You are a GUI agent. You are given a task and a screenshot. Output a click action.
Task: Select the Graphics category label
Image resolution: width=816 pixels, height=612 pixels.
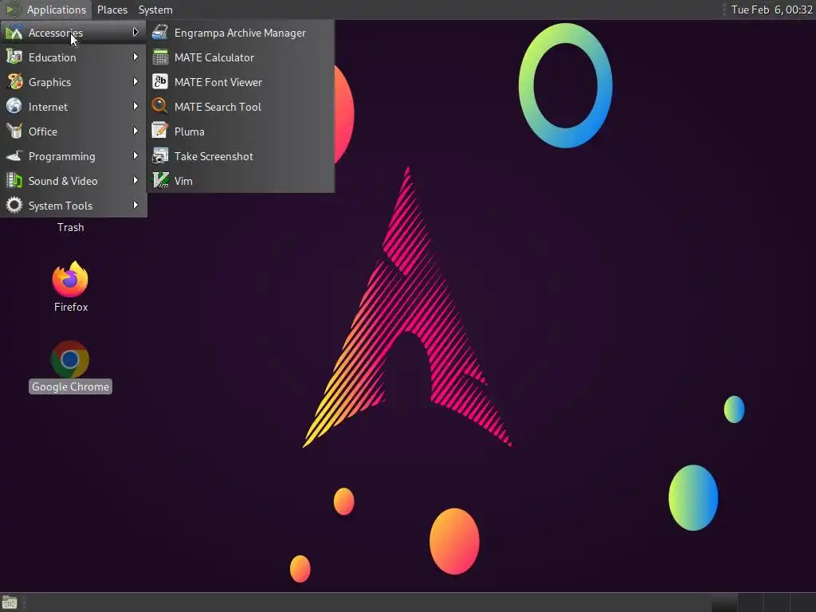49,82
